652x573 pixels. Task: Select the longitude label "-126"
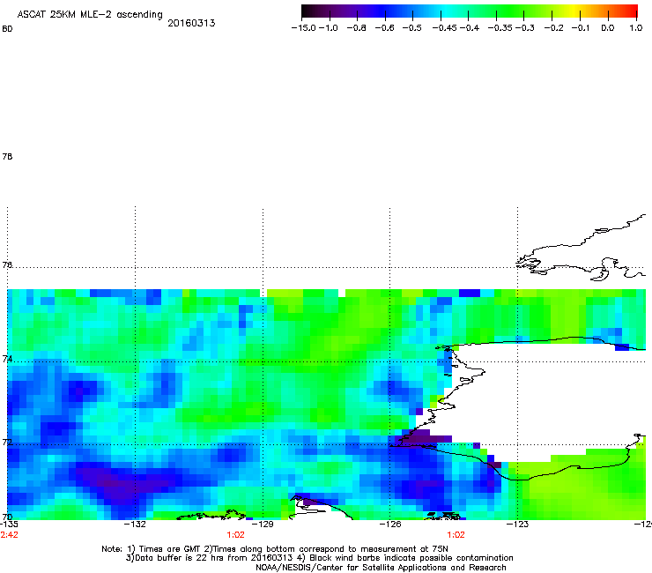click(x=390, y=525)
